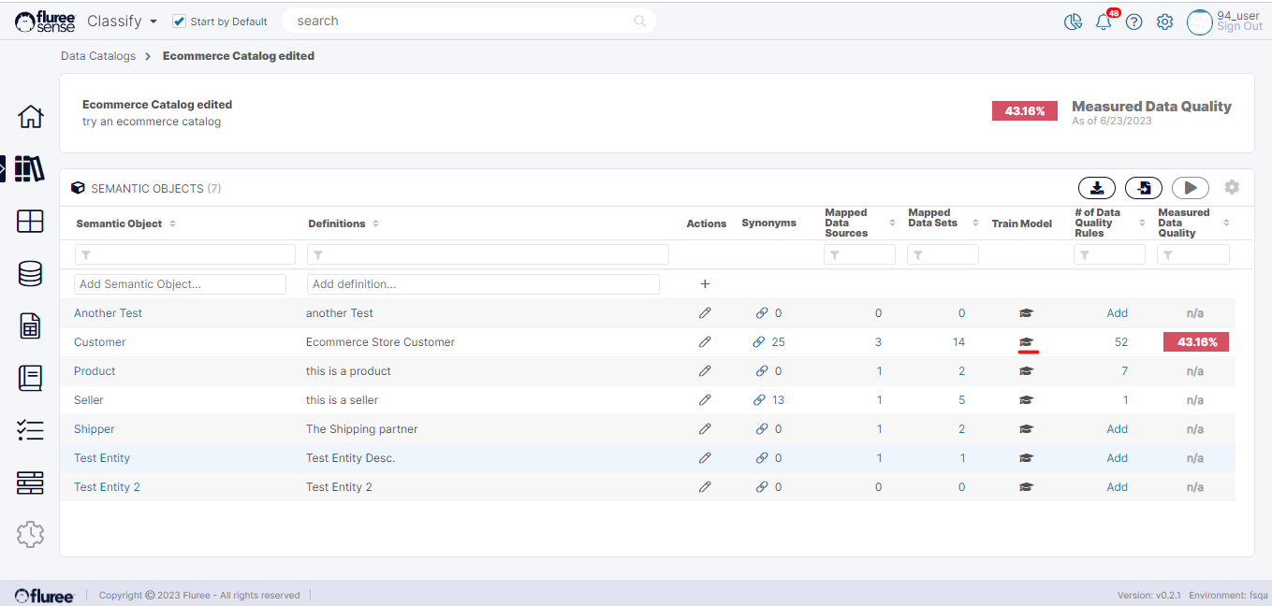Toggle the Start by Default checkbox
This screenshot has height=606, width=1272.
(x=180, y=22)
